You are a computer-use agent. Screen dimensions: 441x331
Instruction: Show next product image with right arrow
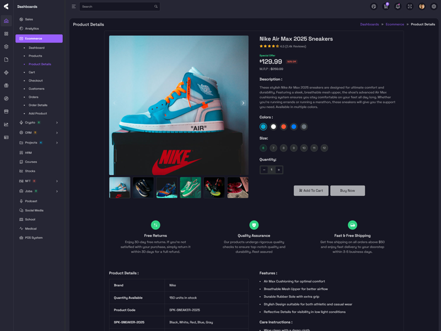tap(243, 103)
